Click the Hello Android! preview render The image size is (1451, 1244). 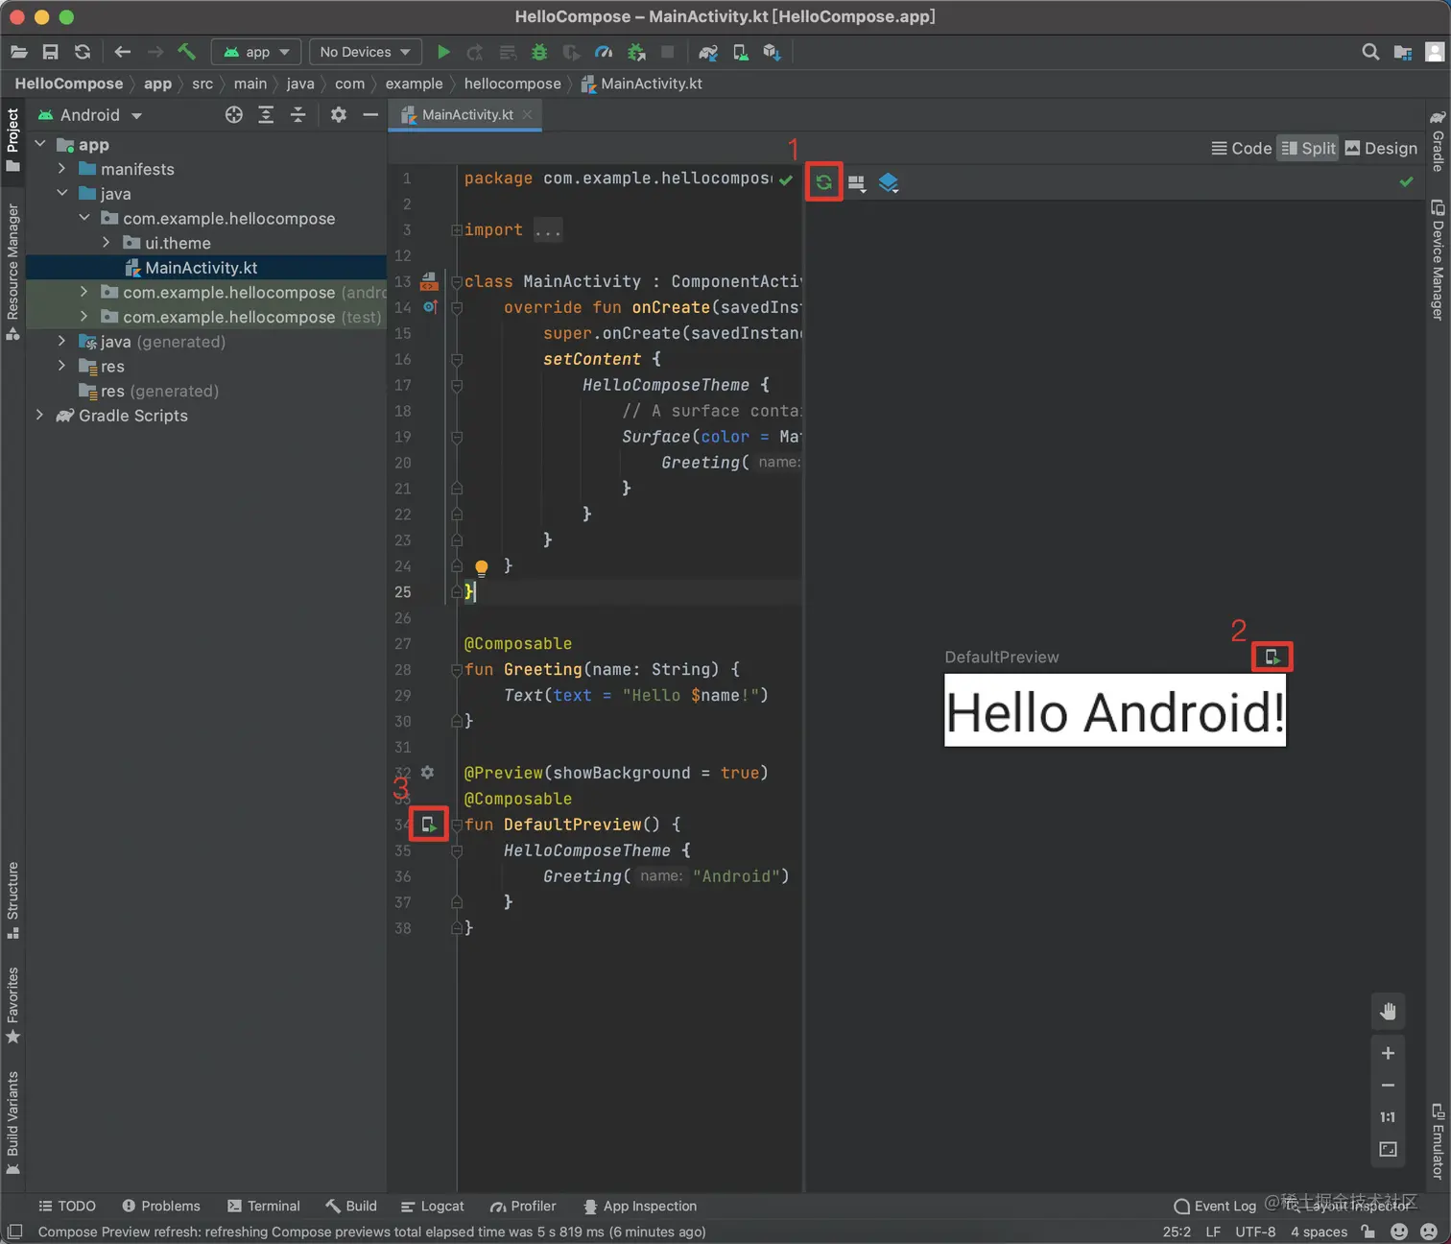(x=1115, y=710)
